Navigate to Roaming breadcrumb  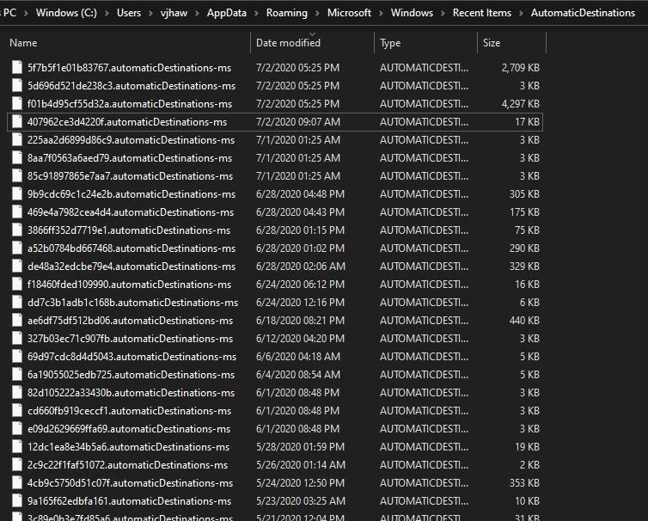287,13
